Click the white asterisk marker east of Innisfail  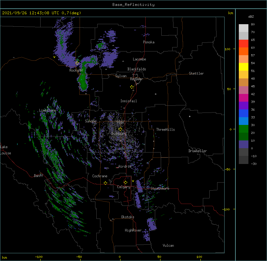point(155,94)
